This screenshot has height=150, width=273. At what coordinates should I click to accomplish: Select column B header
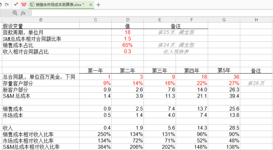(x=41, y=20)
